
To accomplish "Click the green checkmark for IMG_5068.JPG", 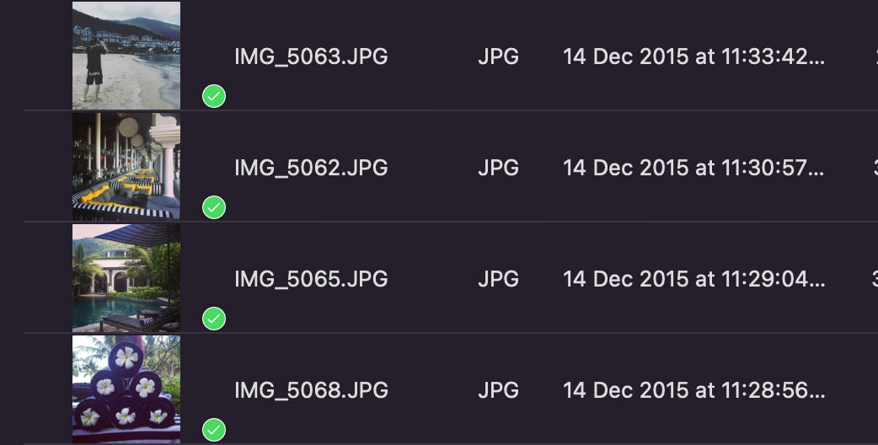I will [214, 430].
